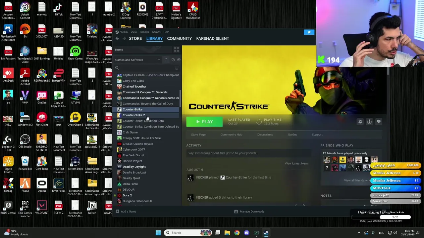Open the FiveM desktop icon
The image size is (424, 238).
[25, 186]
